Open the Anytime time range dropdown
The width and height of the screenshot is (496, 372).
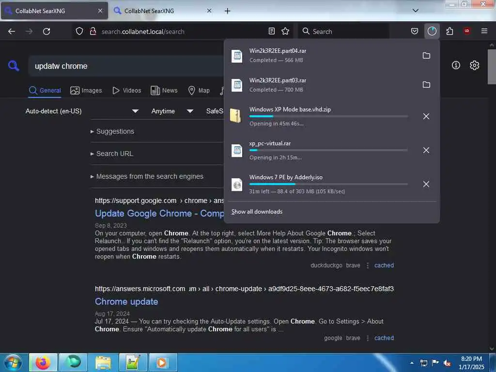[172, 111]
